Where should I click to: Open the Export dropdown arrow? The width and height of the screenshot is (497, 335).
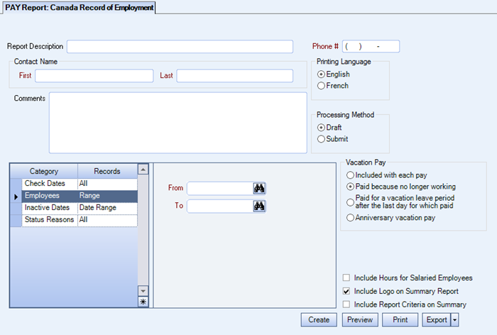tap(454, 320)
